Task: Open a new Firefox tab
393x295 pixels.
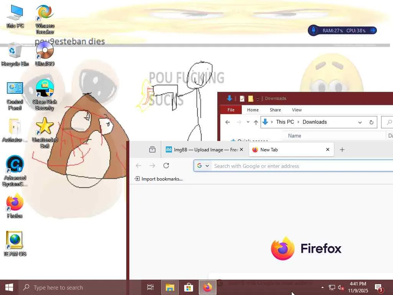Action: (x=342, y=150)
